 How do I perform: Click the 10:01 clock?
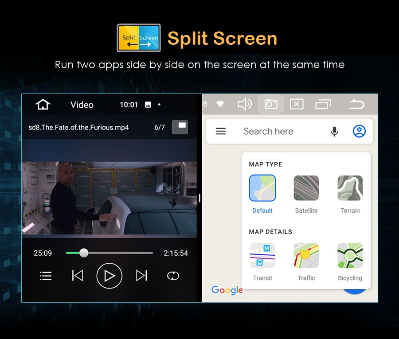coord(129,105)
